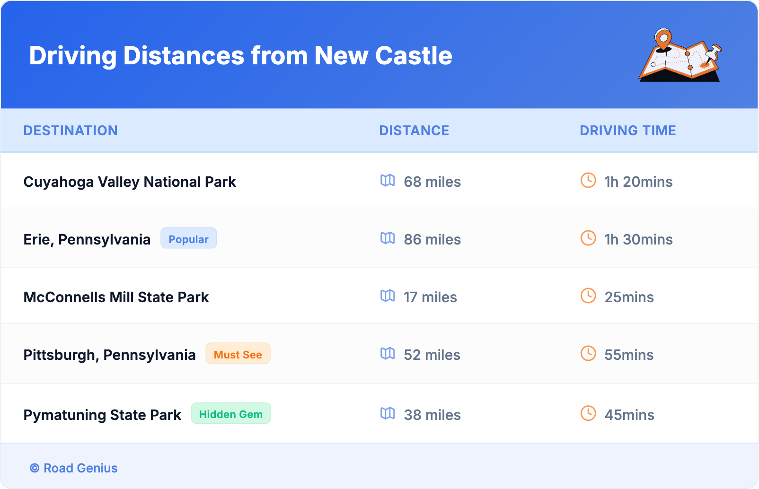Click the clock icon next to 1h 30mins
This screenshot has width=759, height=489.
pos(588,238)
